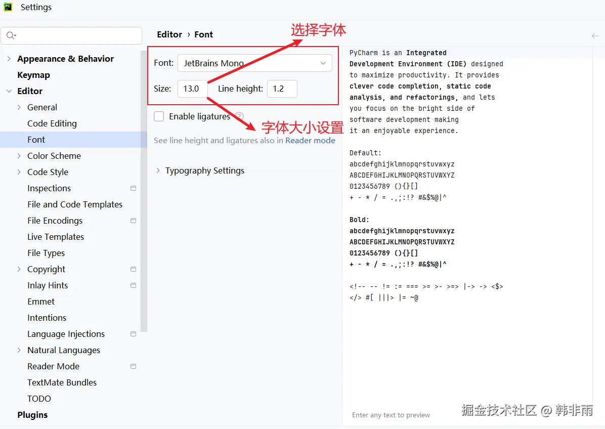Click the back arrow next to breadcrumb

[x=595, y=36]
